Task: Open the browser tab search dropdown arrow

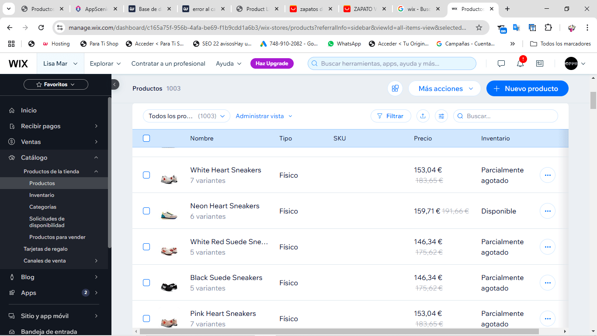Action: (9, 9)
